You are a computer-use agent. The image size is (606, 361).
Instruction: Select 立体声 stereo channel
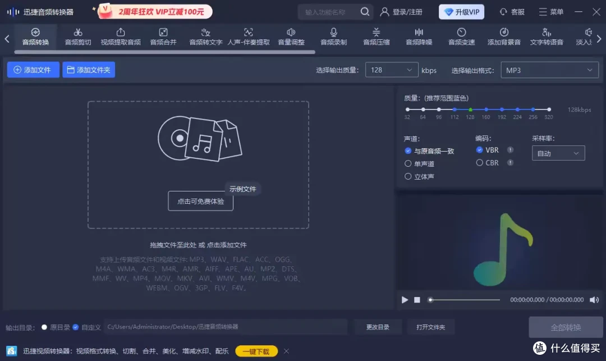click(x=419, y=177)
